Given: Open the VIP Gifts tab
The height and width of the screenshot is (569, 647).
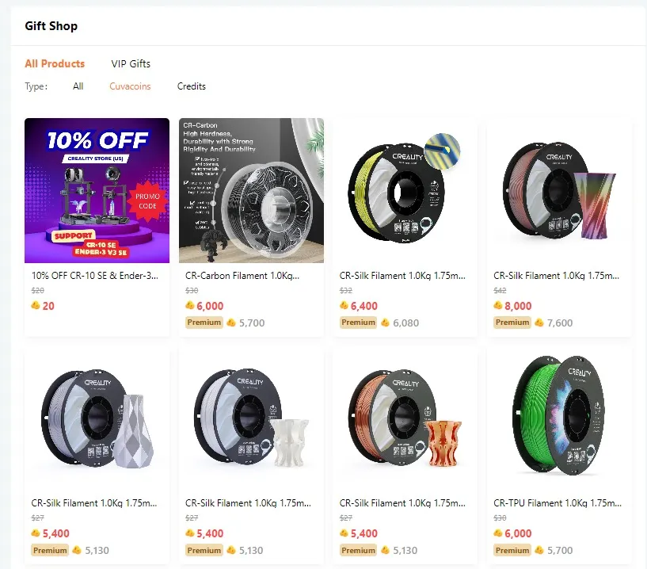Looking at the screenshot, I should pos(131,63).
